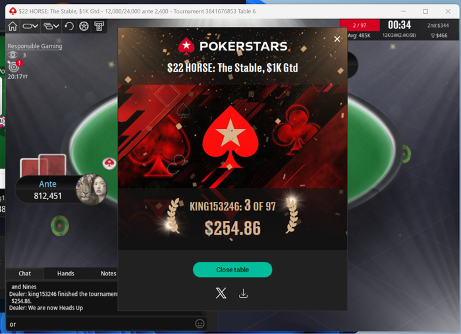Viewport: 461px width, 334px height.
Task: Follow the Responsible Gaming link
Action: pos(35,46)
